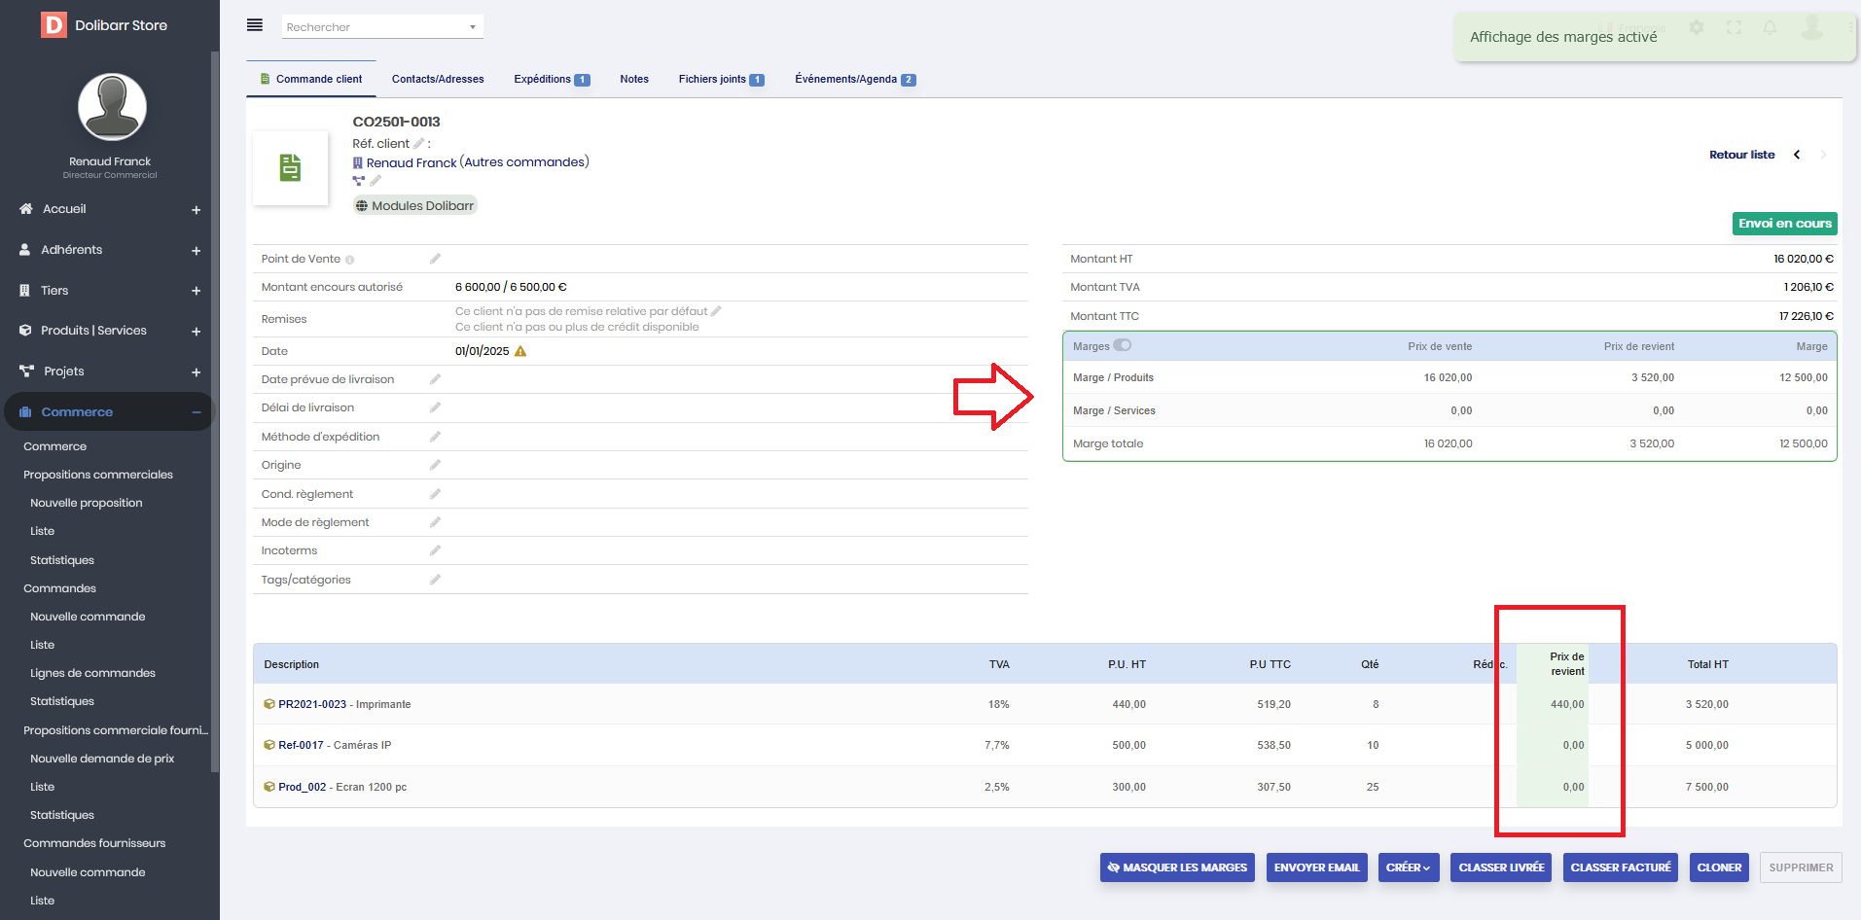Open the Rechercher dropdown
Screen dimensions: 1861x920
tap(382, 27)
